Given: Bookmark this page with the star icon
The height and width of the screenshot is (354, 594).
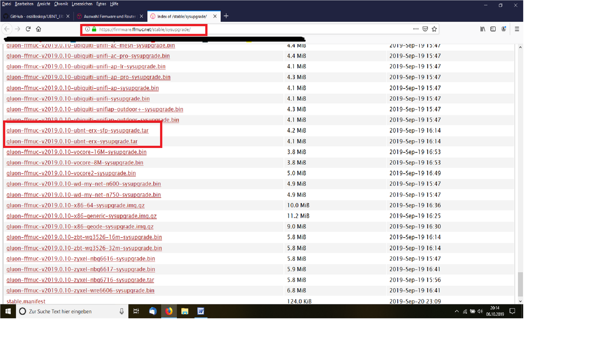Looking at the screenshot, I should click(434, 29).
